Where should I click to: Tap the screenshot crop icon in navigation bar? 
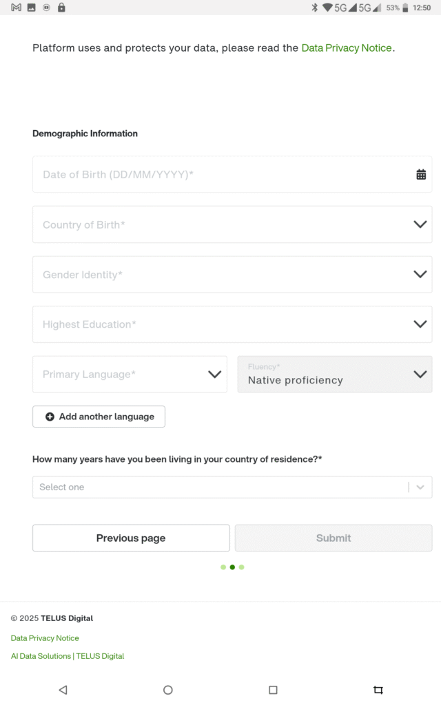378,689
